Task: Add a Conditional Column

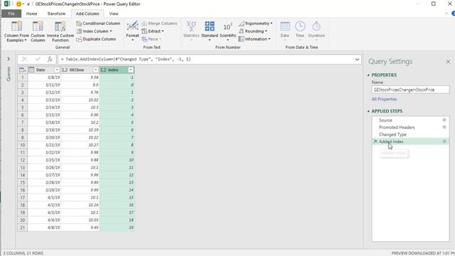Action: [98, 23]
